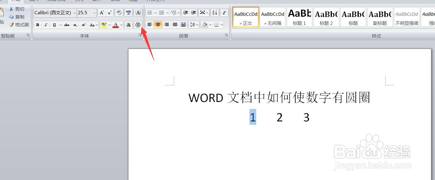Viewport: 435px width, 180px height.
Task: Click the Numbering list icon
Action: tap(162, 12)
